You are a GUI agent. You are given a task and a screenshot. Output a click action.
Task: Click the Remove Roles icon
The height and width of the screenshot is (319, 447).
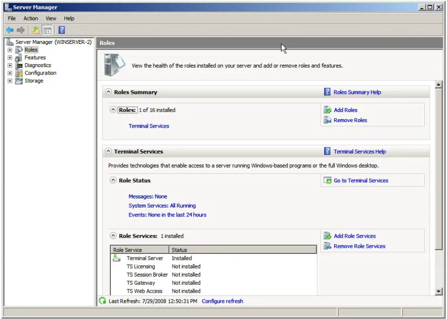point(328,120)
